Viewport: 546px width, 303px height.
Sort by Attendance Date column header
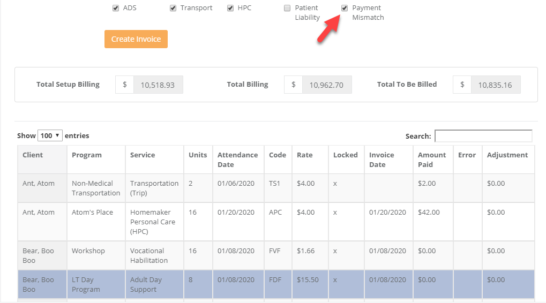coord(237,160)
